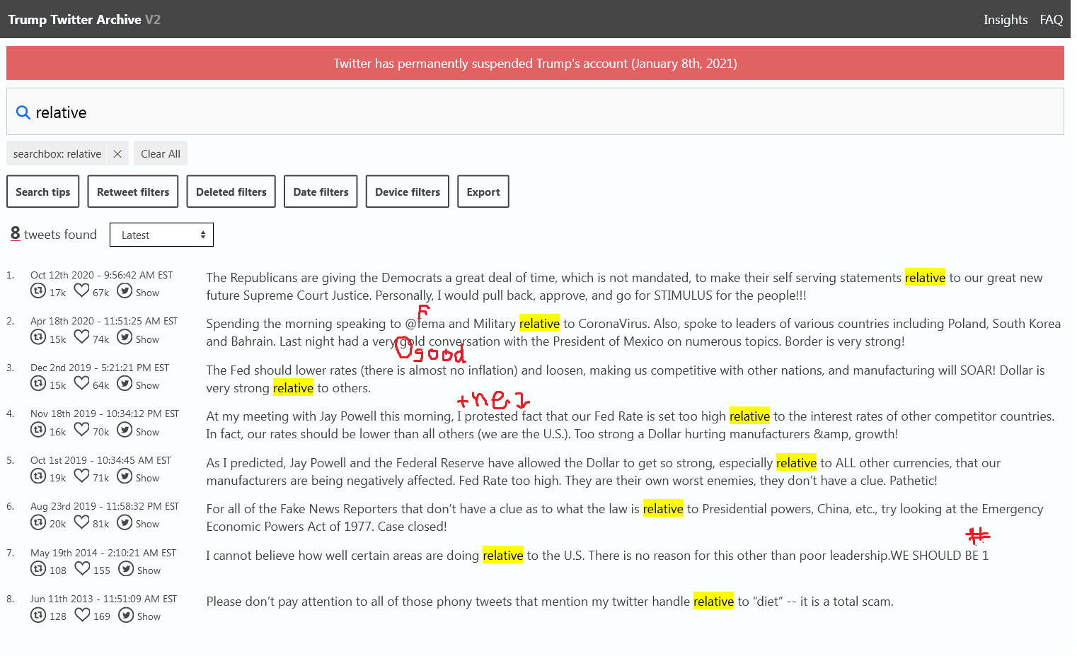Go to Trump Twitter Archive home

84,20
